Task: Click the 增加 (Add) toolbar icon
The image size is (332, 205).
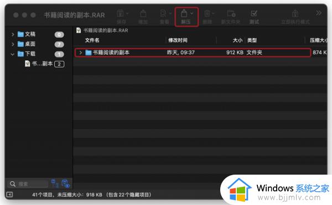Action: 143,13
